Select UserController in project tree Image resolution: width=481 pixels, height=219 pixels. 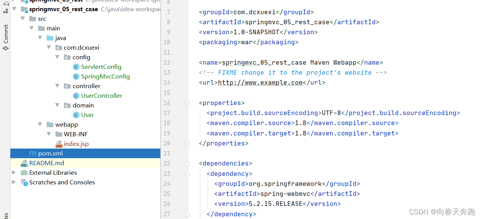click(x=102, y=96)
